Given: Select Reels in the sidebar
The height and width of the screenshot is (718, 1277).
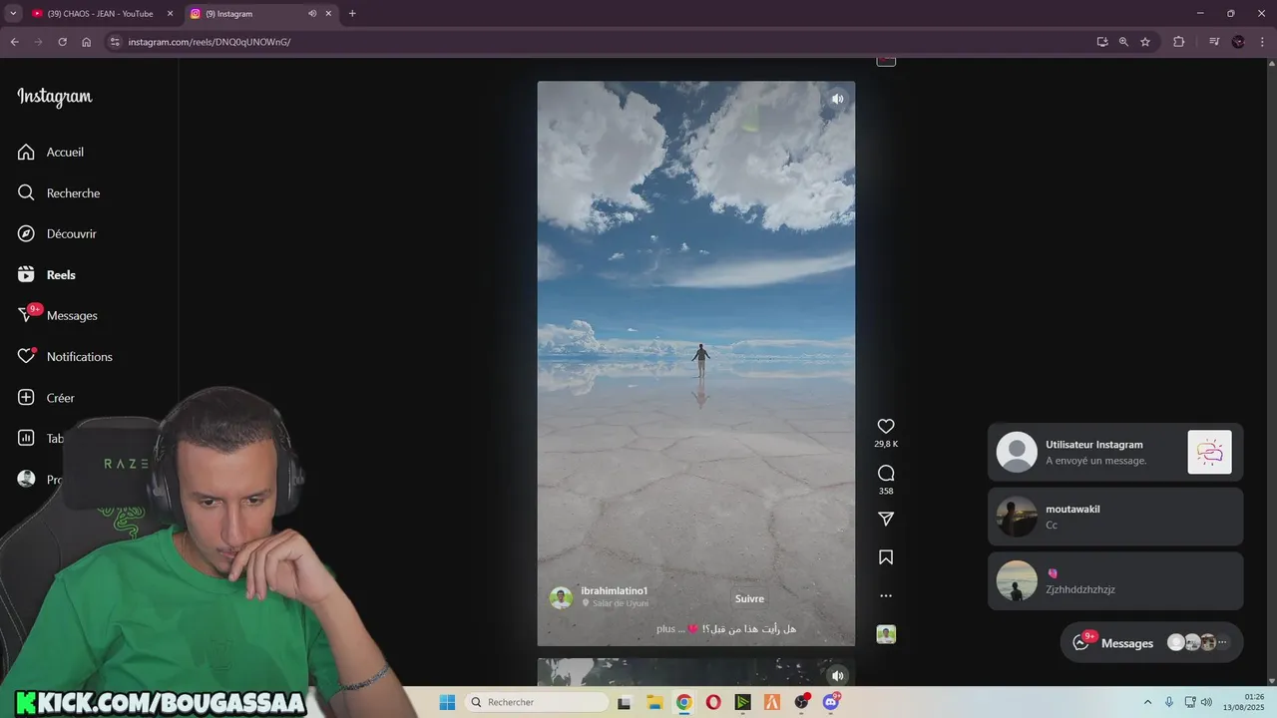Looking at the screenshot, I should click(x=46, y=275).
